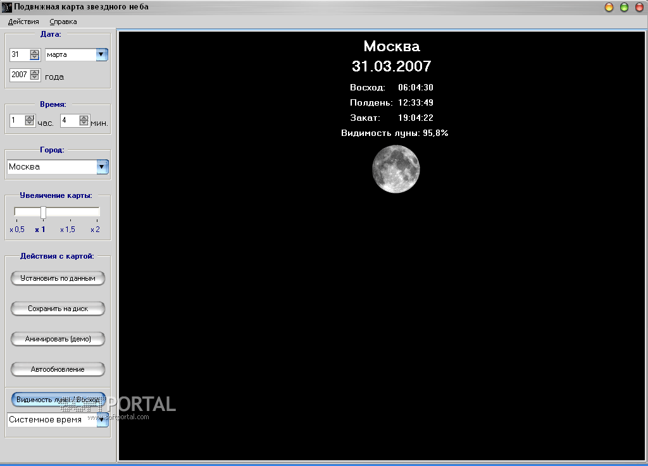Set map zoom to x 2 label
Image resolution: width=648 pixels, height=466 pixels.
pos(95,230)
